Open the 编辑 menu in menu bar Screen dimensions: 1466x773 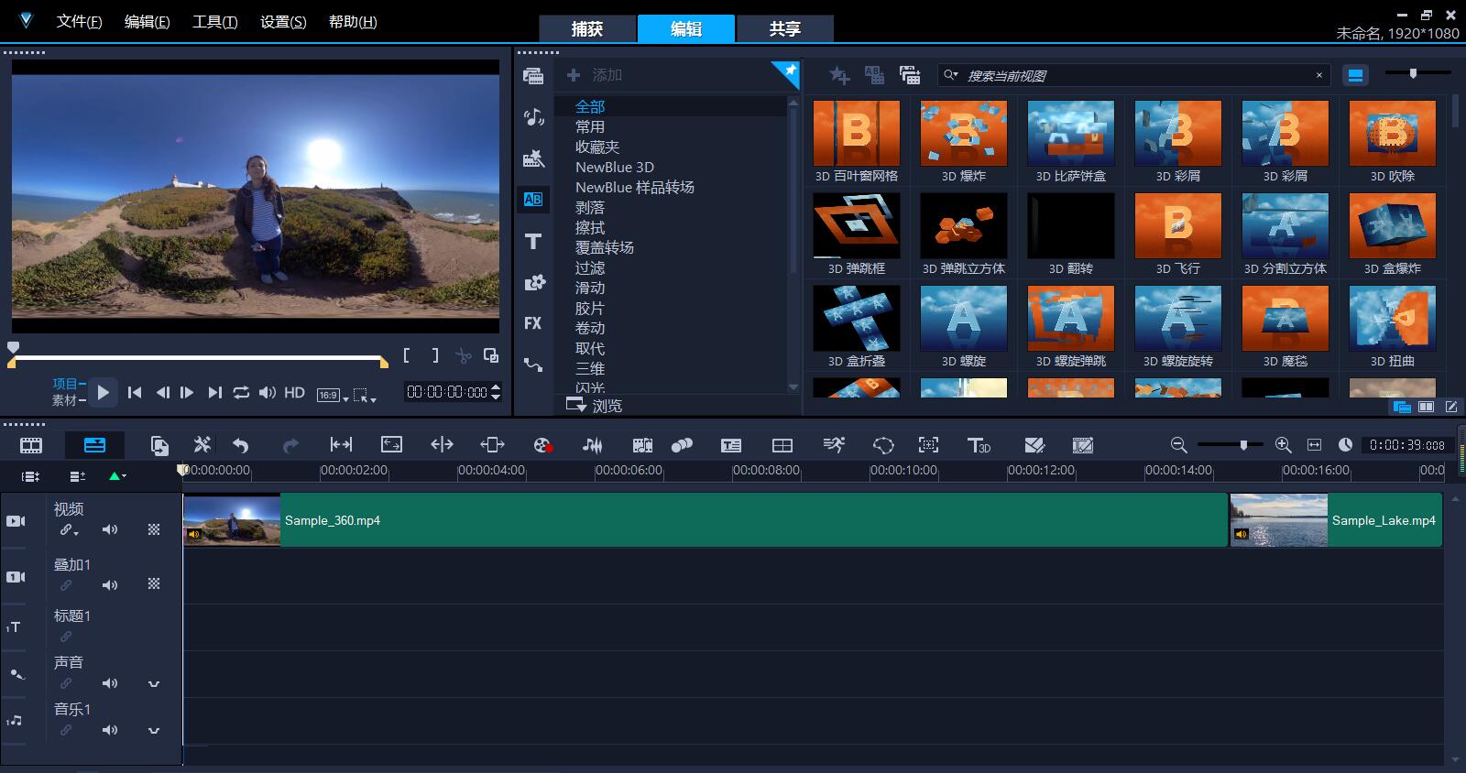[148, 21]
